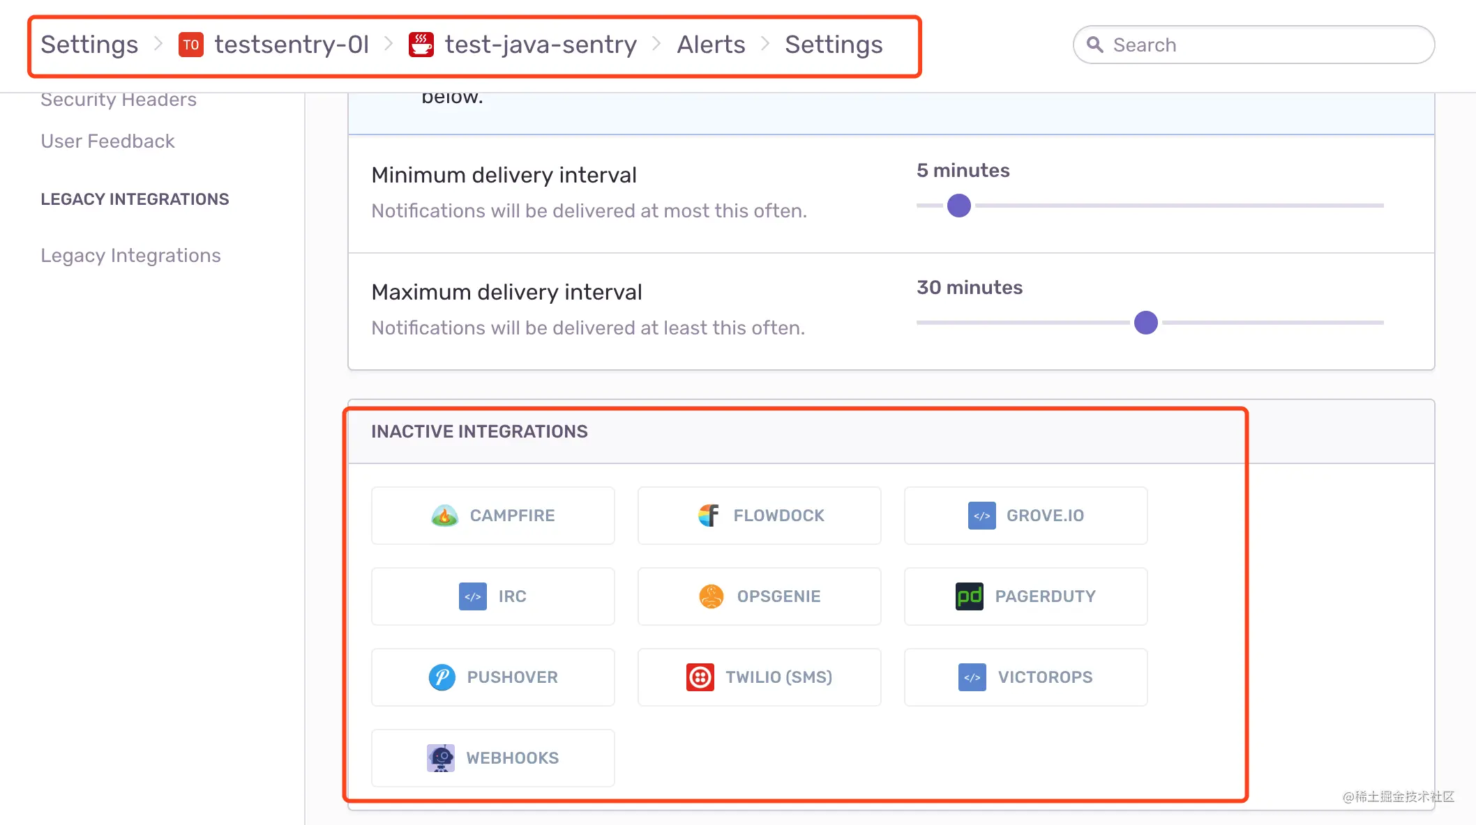Viewport: 1476px width, 825px height.
Task: Focus the Search input field
Action: [x=1253, y=45]
